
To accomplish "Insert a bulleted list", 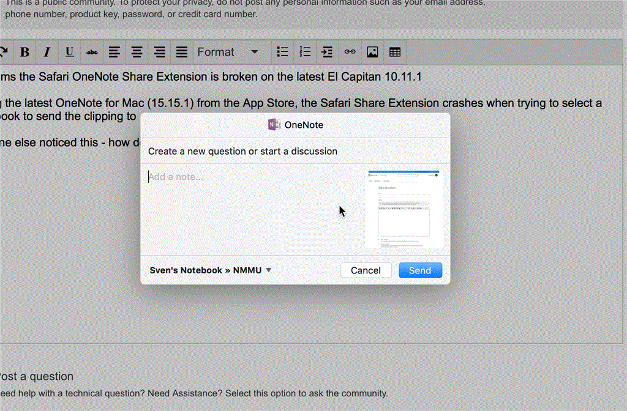I will click(282, 52).
